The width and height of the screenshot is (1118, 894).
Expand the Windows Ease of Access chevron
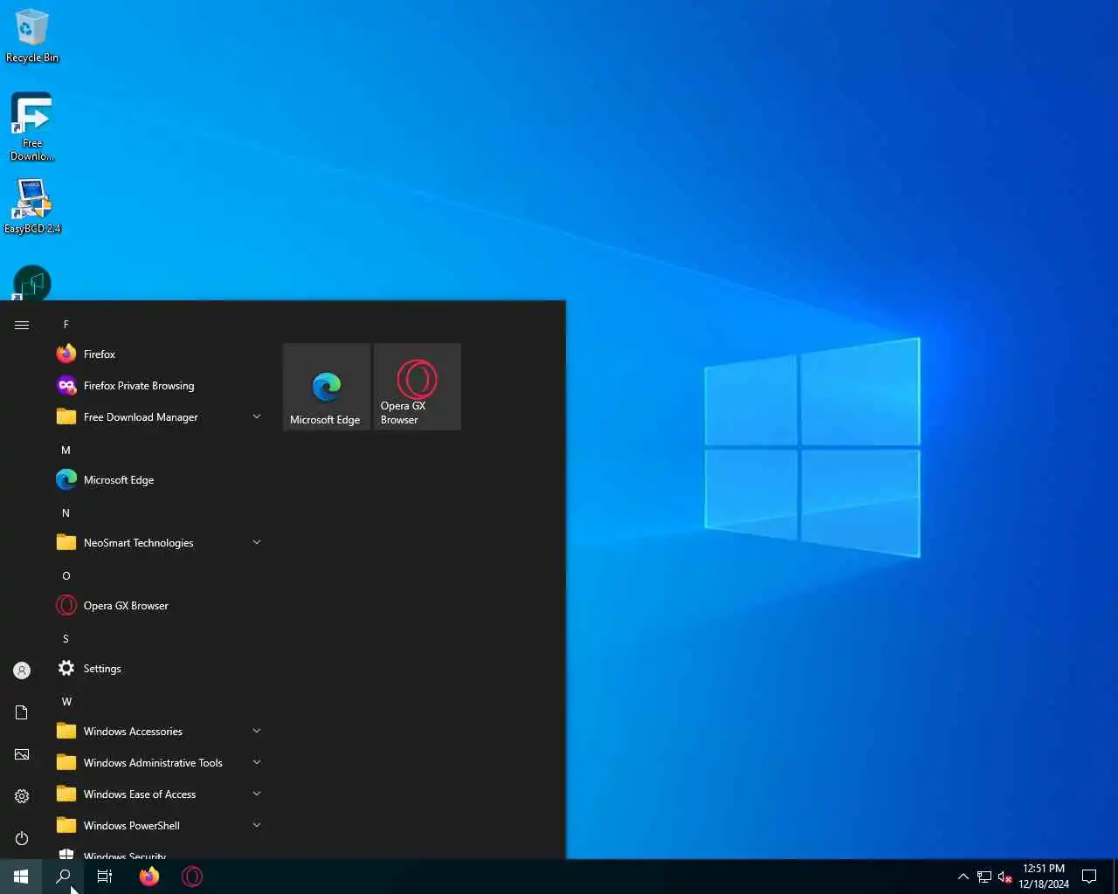click(x=257, y=794)
